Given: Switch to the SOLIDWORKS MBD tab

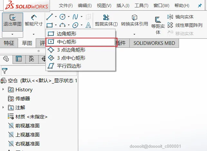Looking at the screenshot, I should 154,43.
